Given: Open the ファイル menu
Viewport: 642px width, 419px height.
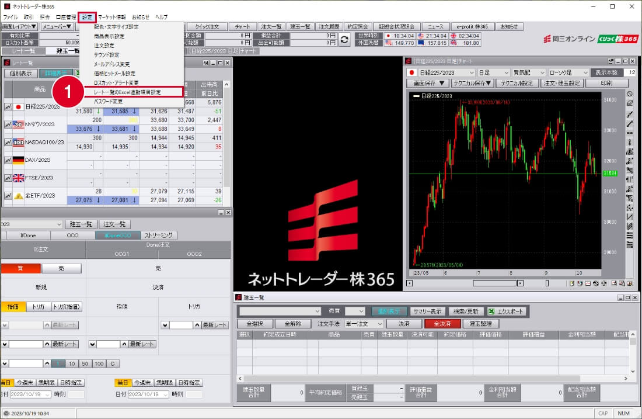Looking at the screenshot, I should click(x=11, y=17).
